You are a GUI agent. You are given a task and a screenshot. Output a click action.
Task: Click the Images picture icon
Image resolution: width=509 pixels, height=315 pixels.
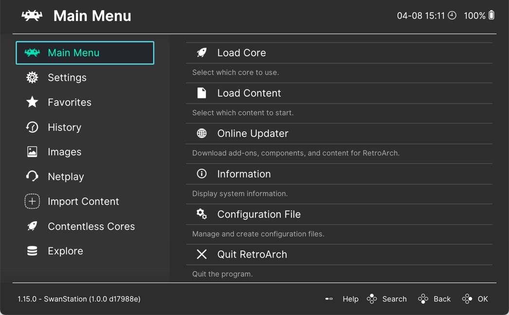tap(32, 152)
